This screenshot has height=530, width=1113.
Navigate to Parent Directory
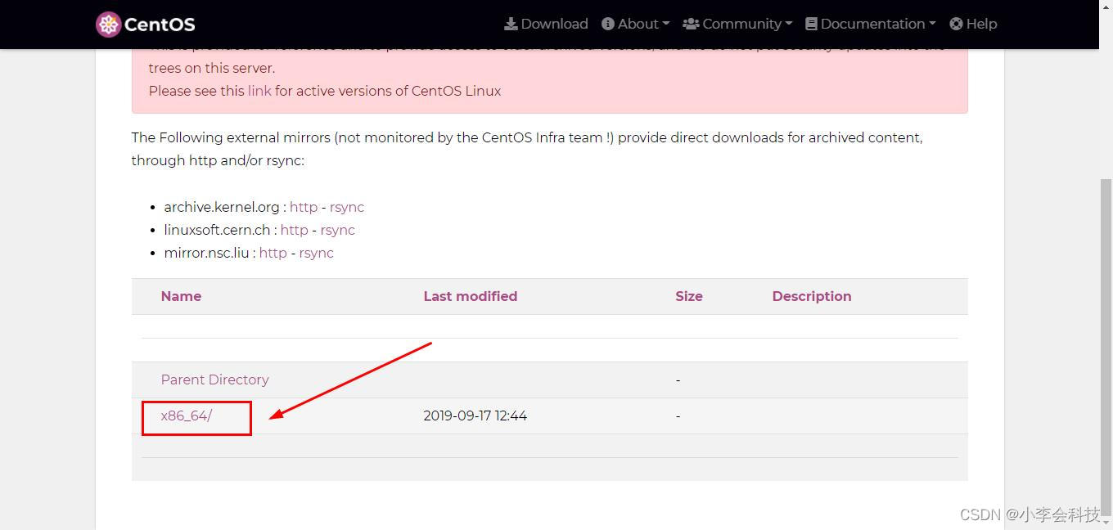215,380
